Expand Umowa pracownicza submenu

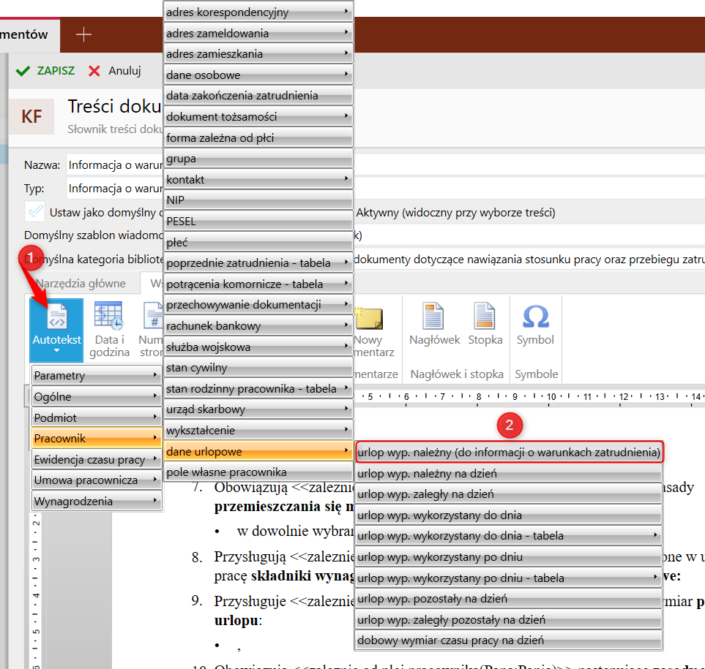point(97,480)
